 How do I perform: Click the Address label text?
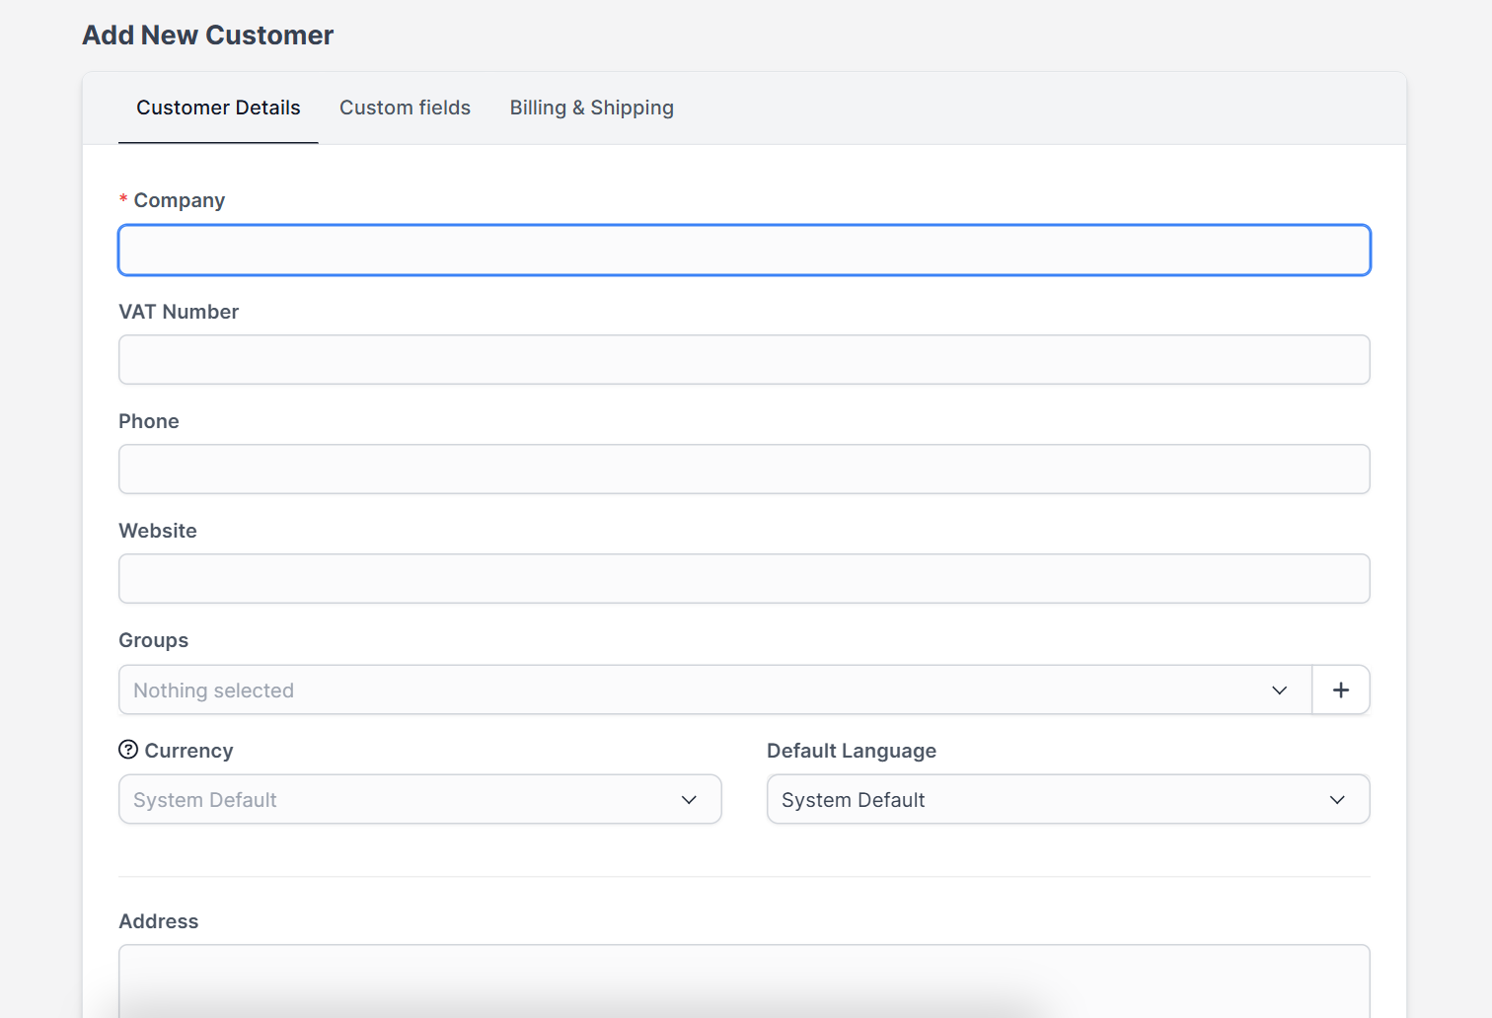click(x=159, y=921)
